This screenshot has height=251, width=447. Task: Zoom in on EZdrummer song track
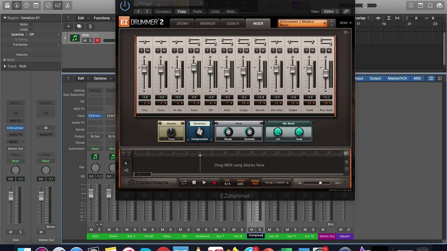[346, 162]
